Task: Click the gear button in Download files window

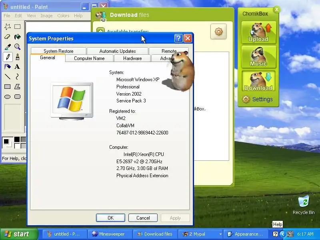Action: pos(218,32)
